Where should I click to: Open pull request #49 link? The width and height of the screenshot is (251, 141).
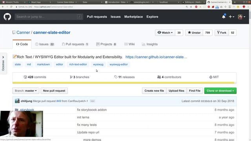coord(58,101)
